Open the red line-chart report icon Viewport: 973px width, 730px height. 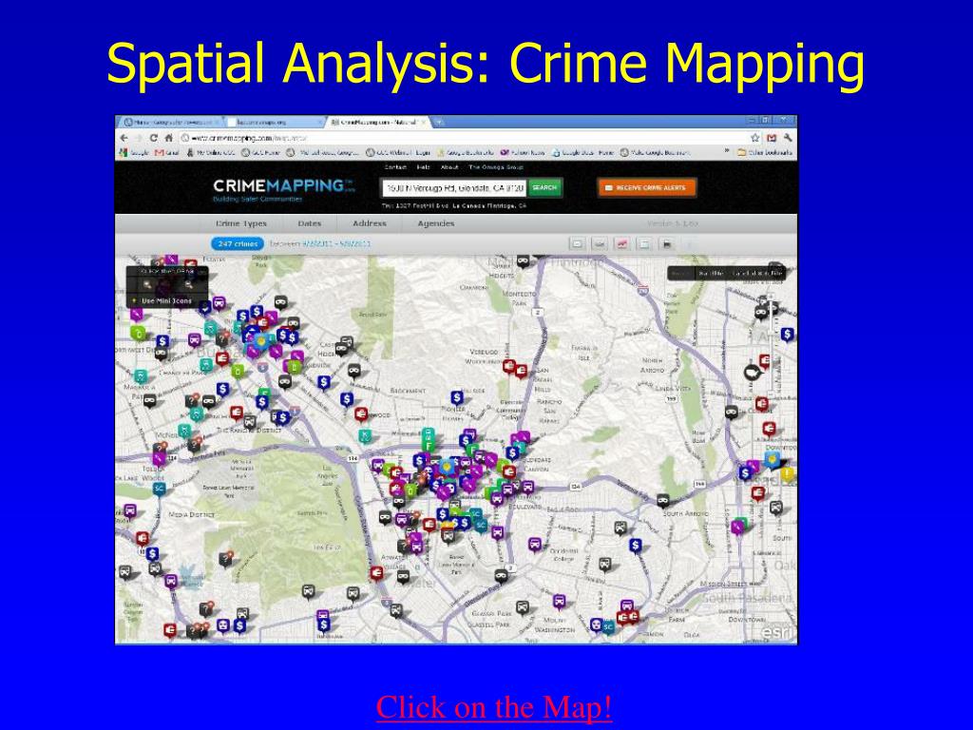pos(621,244)
